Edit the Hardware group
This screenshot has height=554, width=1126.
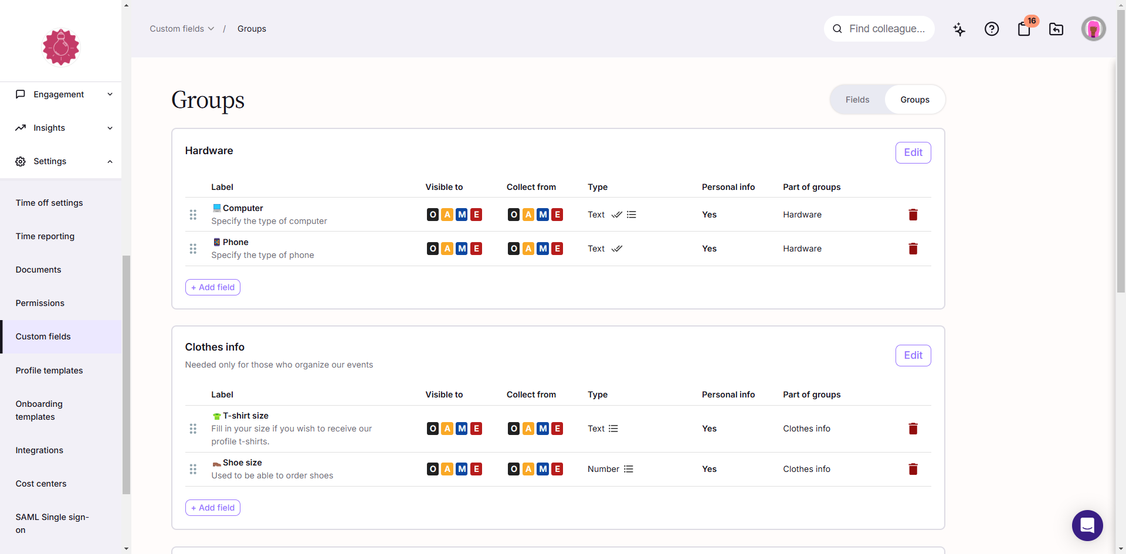(913, 152)
